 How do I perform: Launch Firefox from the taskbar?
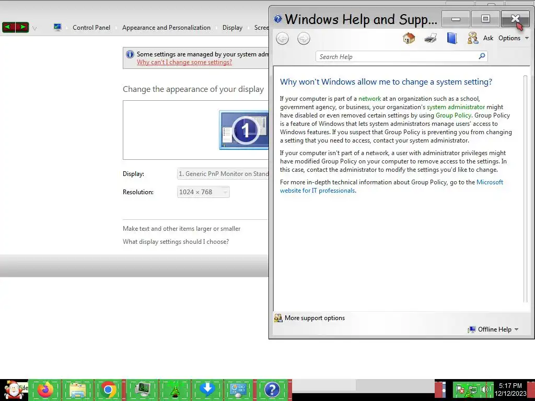click(x=45, y=390)
